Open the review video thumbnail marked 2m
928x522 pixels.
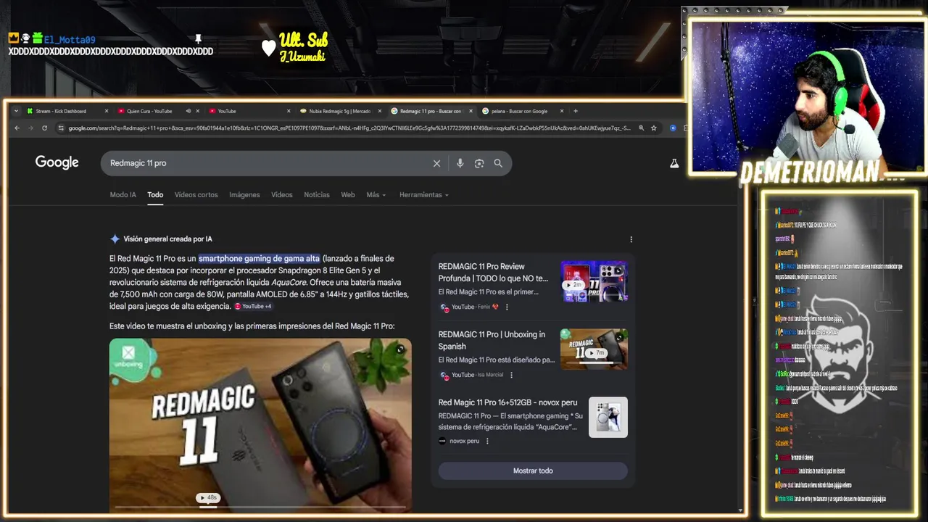tap(594, 281)
